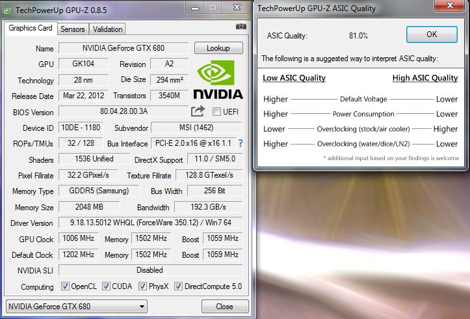Click the Name field showing GTX 680
This screenshot has width=470, height=319.
[x=124, y=48]
